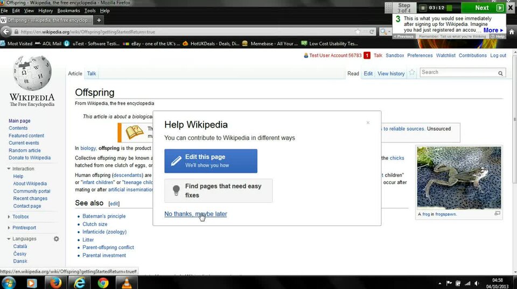Viewport: 517px width, 289px height.
Task: Click Edit this page button
Action: (x=211, y=161)
